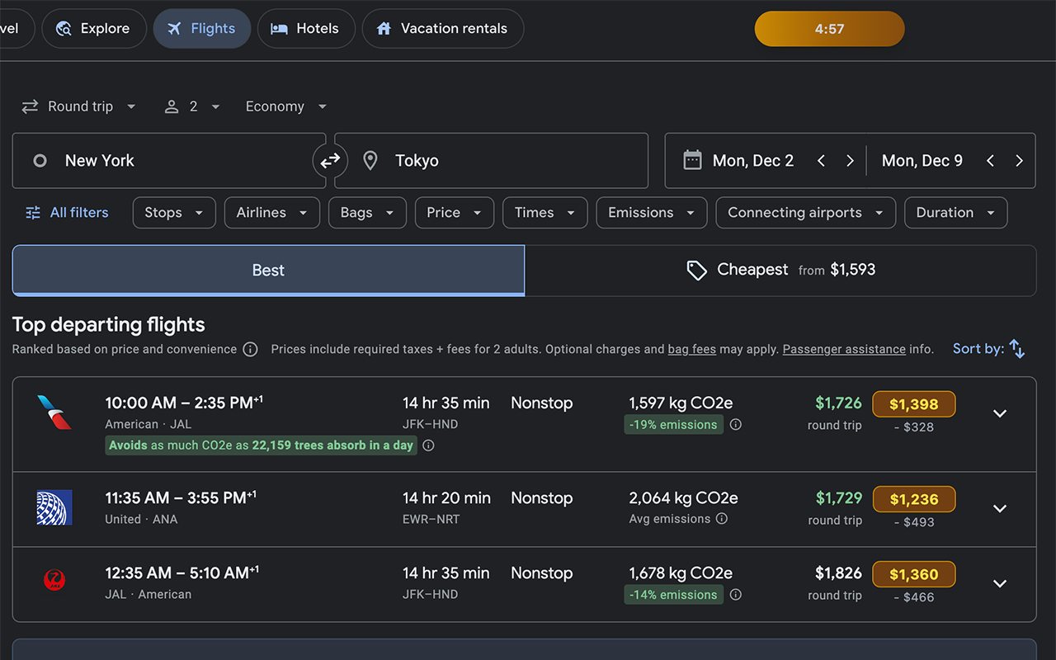This screenshot has height=660, width=1056.
Task: Click the United Airlines logo
Action: click(54, 507)
